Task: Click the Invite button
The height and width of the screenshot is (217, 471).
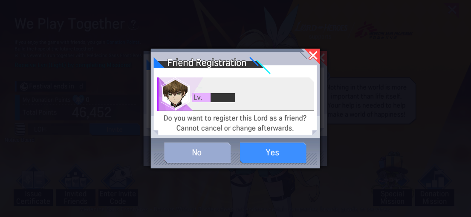Action: [114, 129]
